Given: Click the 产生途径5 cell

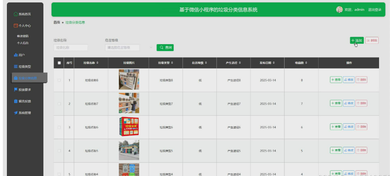Looking at the screenshot, I should (x=234, y=151).
